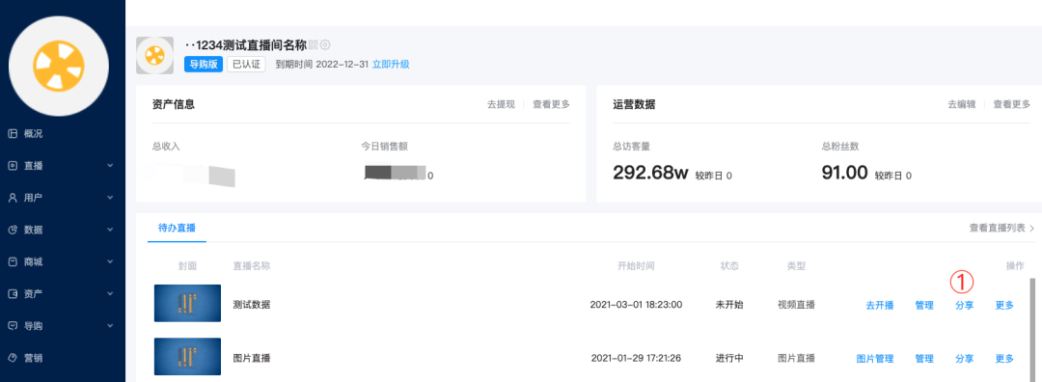
Task: Click the 资产 wallet sidebar icon
Action: (x=12, y=293)
